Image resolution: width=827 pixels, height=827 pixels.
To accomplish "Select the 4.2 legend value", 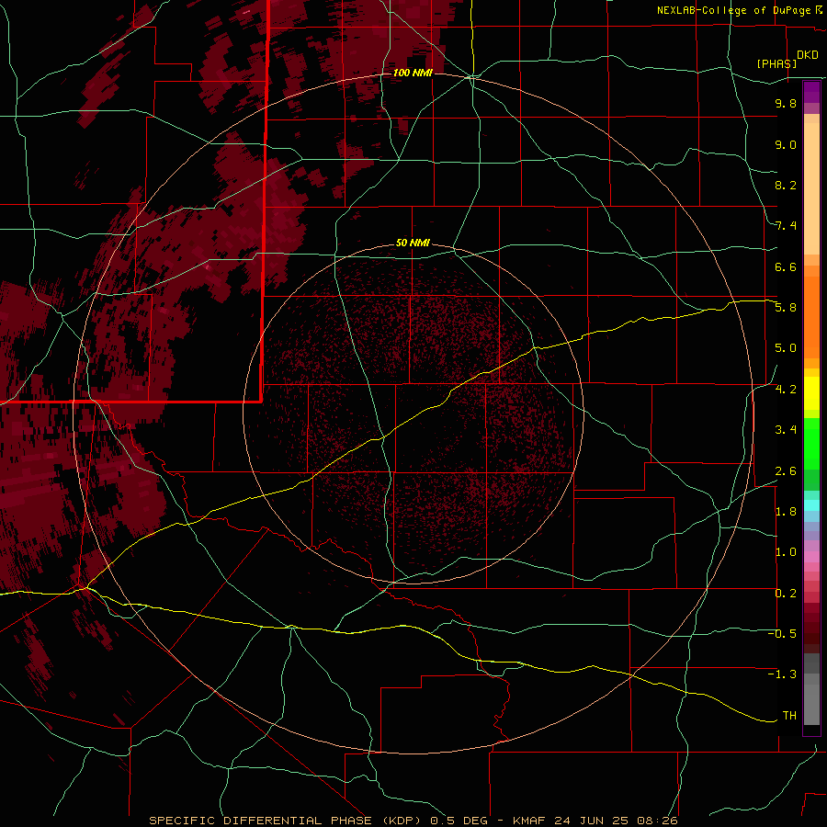I will coord(786,390).
